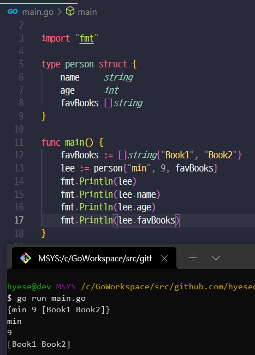Click the "Book2" string literal
Image resolution: width=255 pixels, height=355 pixels.
221,155
